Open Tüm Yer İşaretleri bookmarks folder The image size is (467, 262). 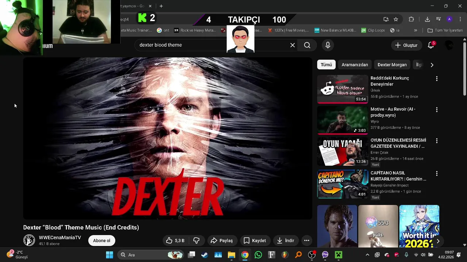click(x=445, y=30)
